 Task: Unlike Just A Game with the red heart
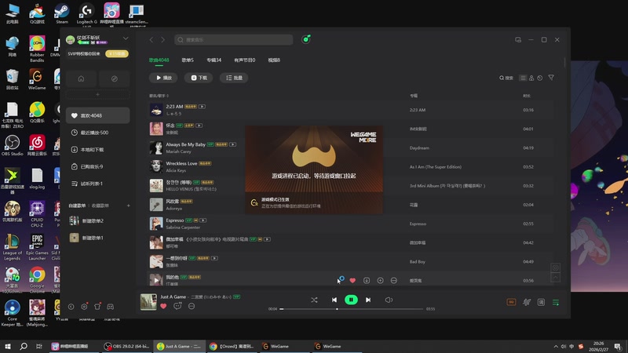163,306
